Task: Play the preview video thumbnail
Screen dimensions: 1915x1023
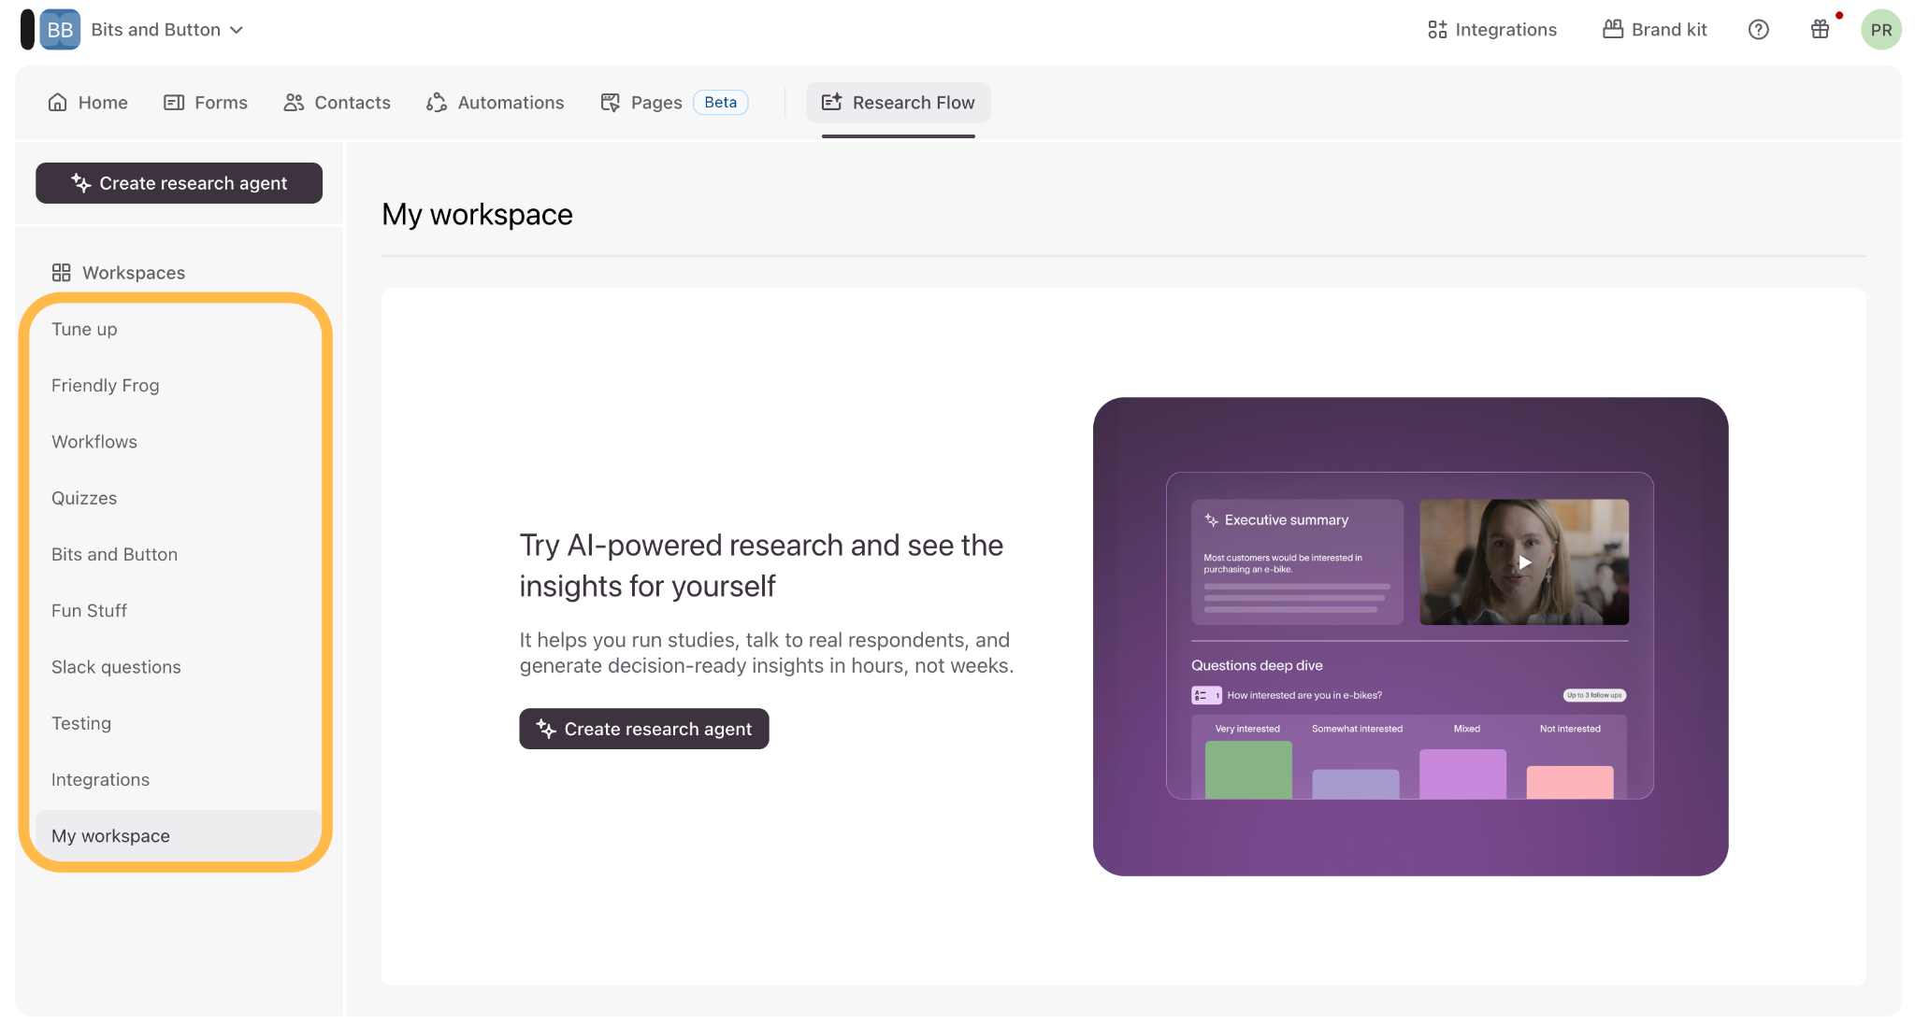Action: [1524, 562]
